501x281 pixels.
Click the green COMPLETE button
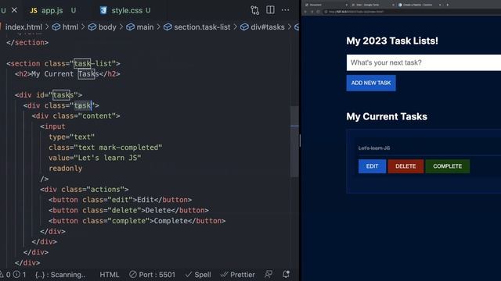pyautogui.click(x=447, y=166)
